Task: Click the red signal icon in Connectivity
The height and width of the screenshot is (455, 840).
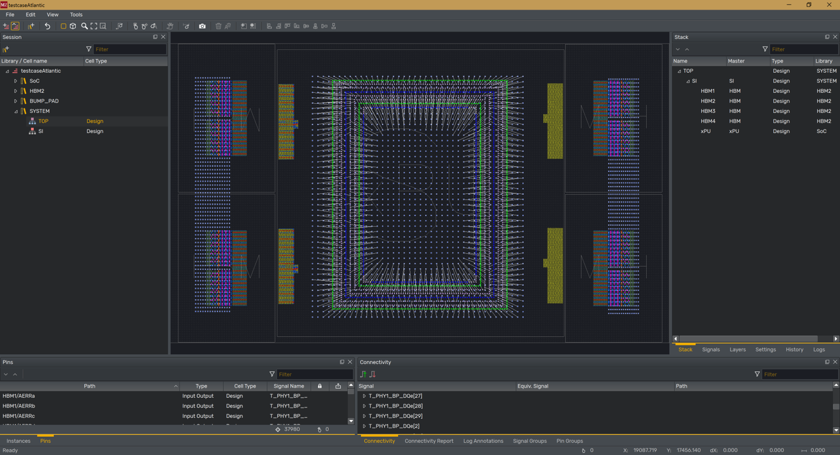Action: click(373, 374)
